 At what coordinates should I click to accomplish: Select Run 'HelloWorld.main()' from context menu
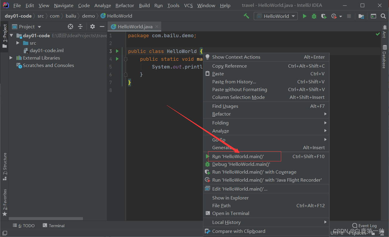[x=266, y=156]
